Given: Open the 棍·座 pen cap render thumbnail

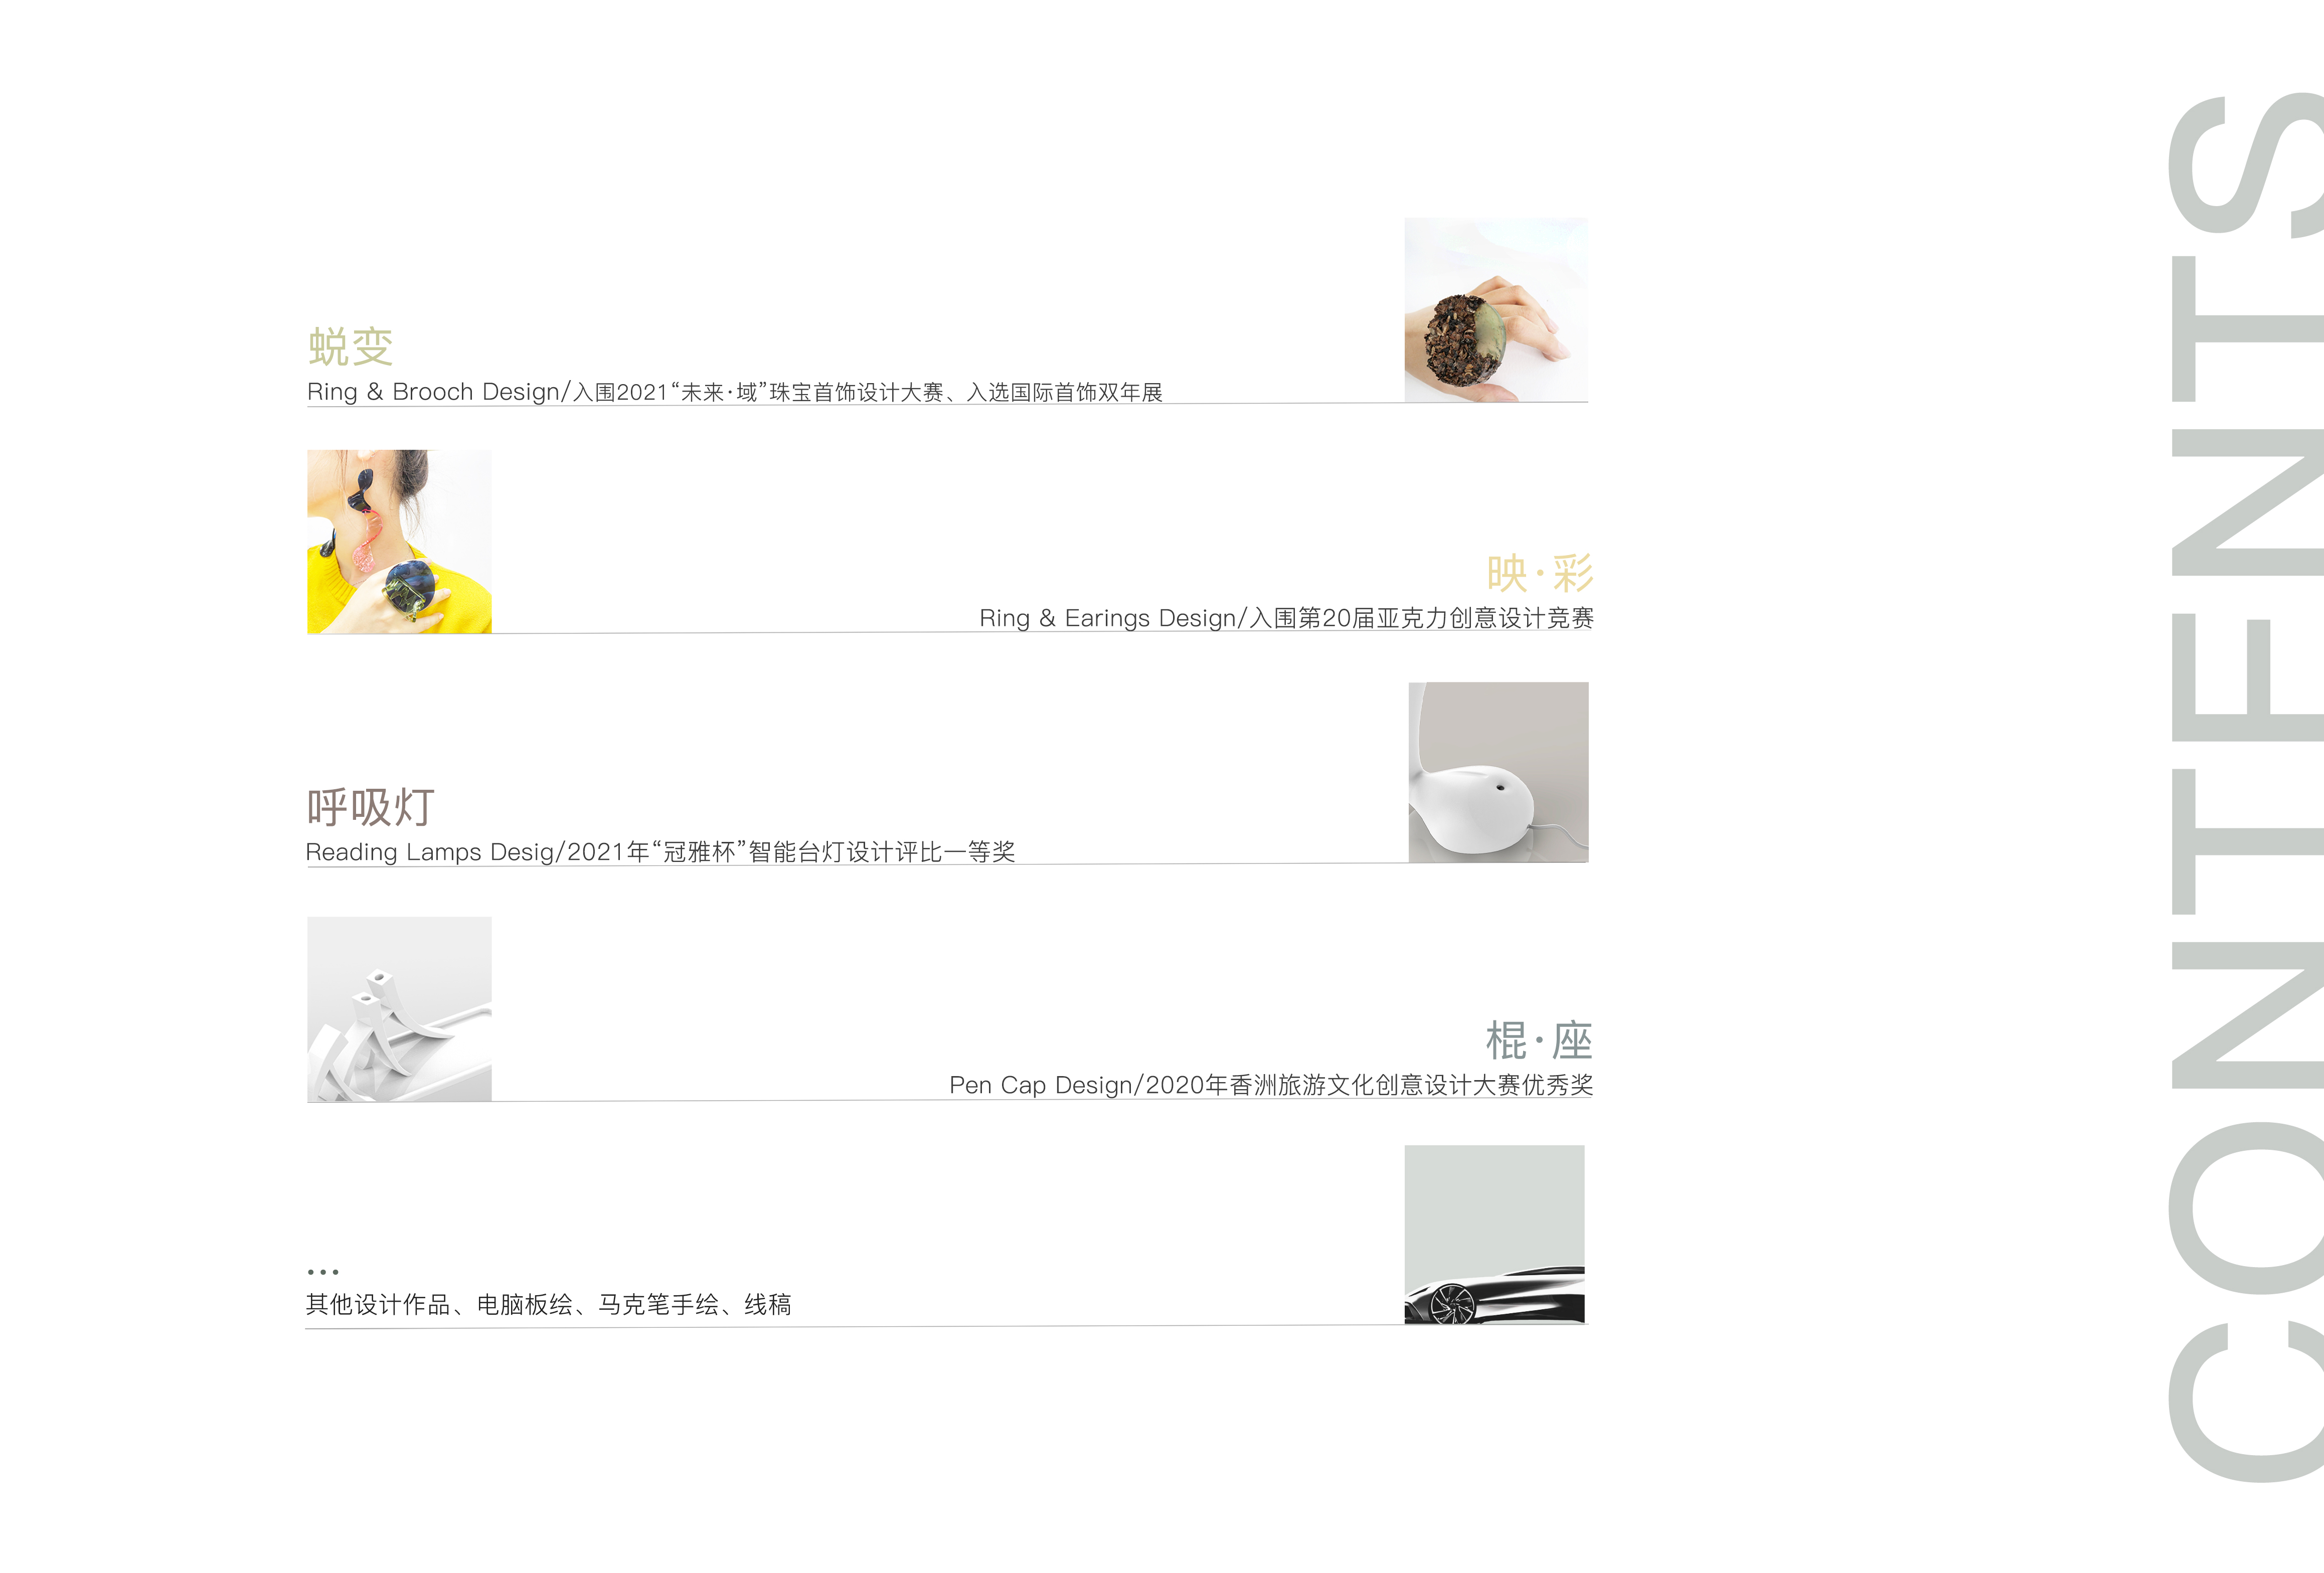Looking at the screenshot, I should [399, 1009].
